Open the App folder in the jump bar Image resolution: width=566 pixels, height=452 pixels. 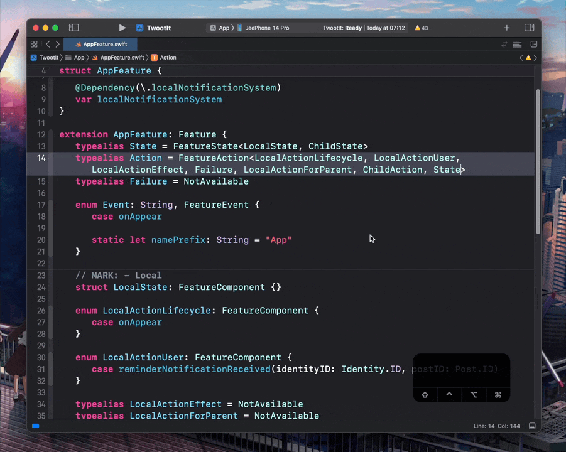(x=79, y=57)
